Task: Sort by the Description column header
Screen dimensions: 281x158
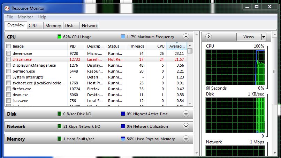Action: 95,46
